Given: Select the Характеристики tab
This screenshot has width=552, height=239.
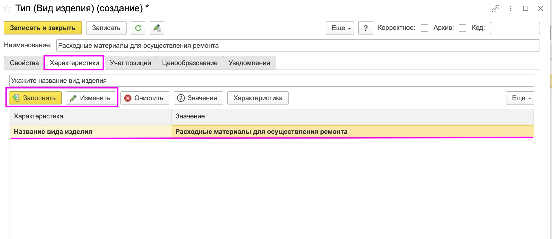Looking at the screenshot, I should (74, 63).
